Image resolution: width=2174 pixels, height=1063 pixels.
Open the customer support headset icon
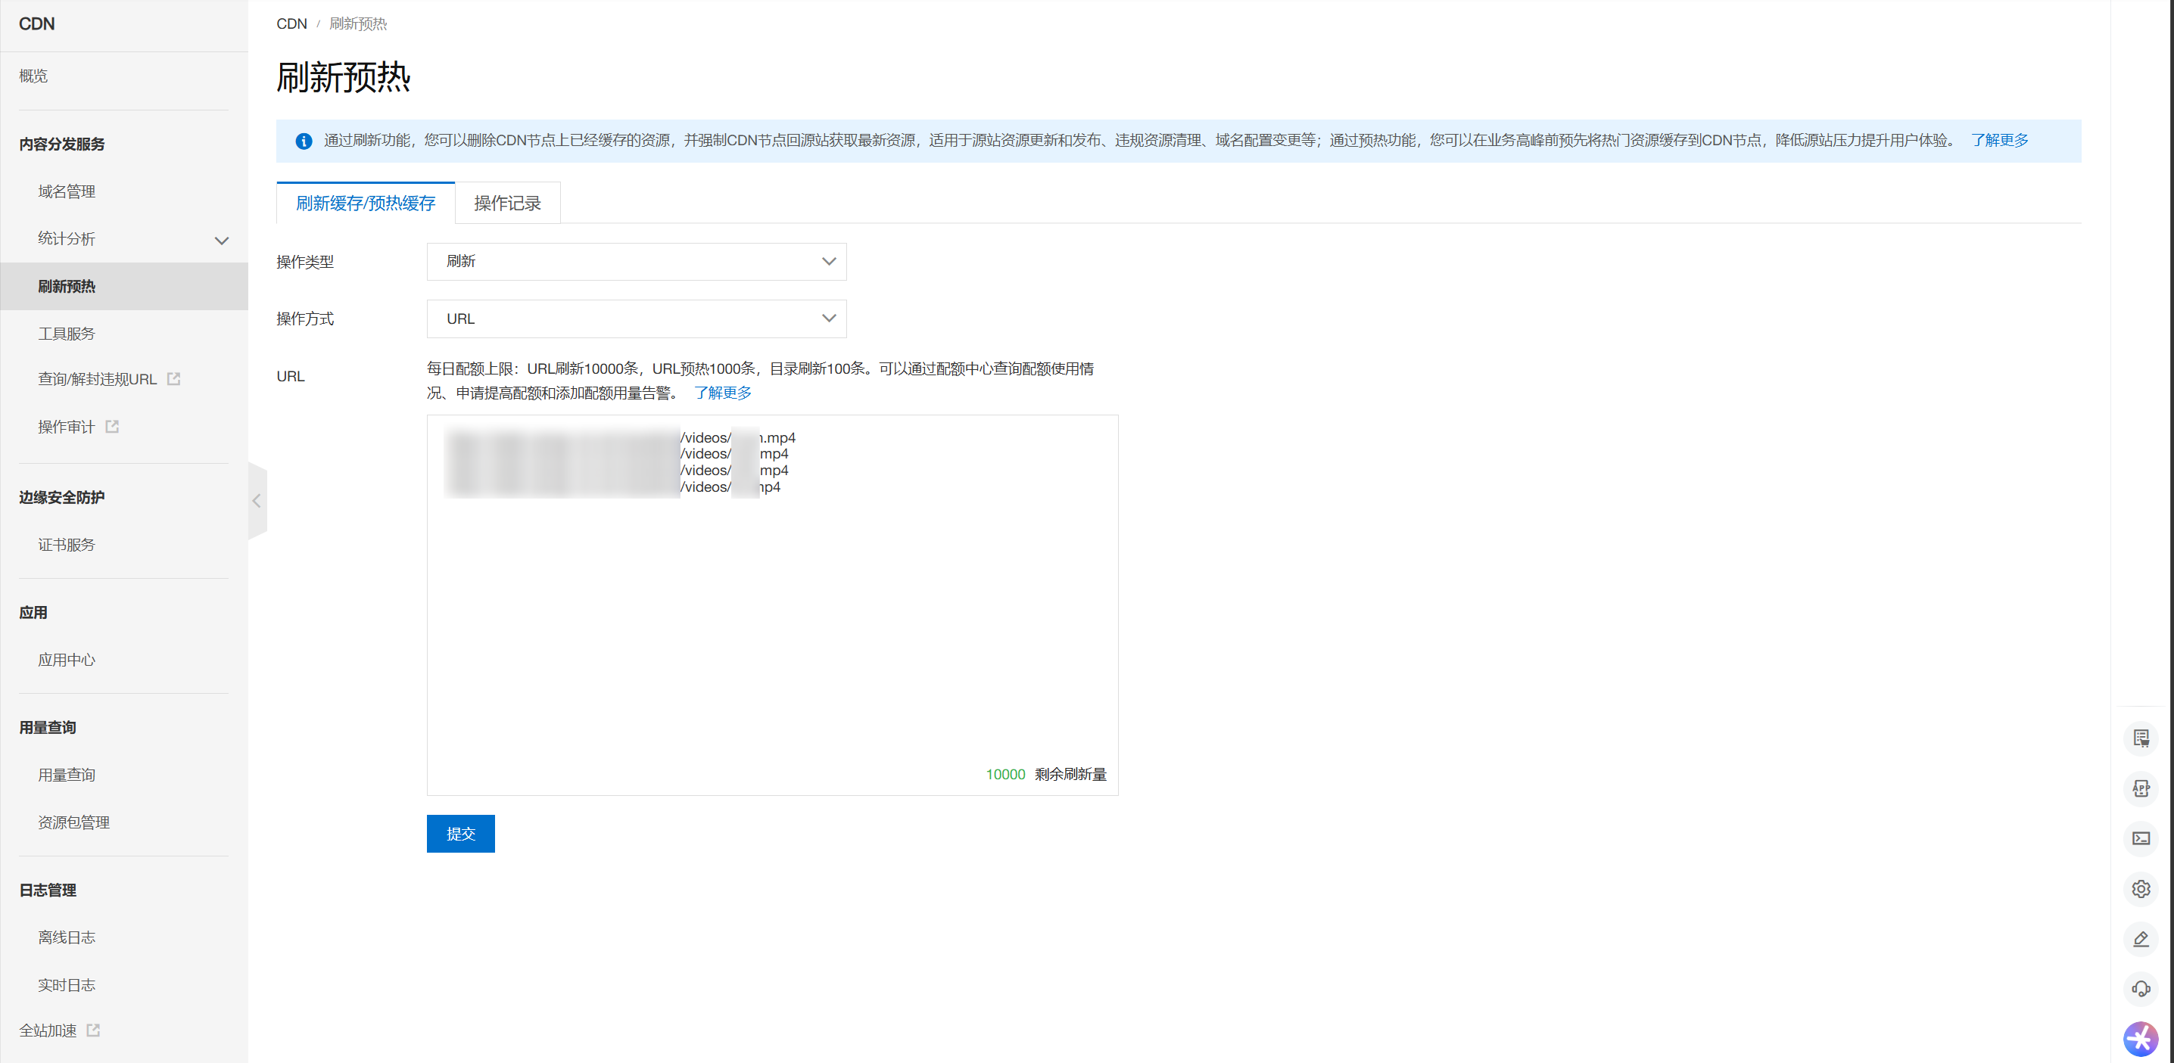pos(2140,988)
